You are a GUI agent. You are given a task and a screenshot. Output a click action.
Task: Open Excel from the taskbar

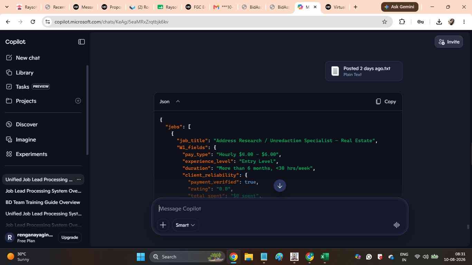pyautogui.click(x=324, y=257)
